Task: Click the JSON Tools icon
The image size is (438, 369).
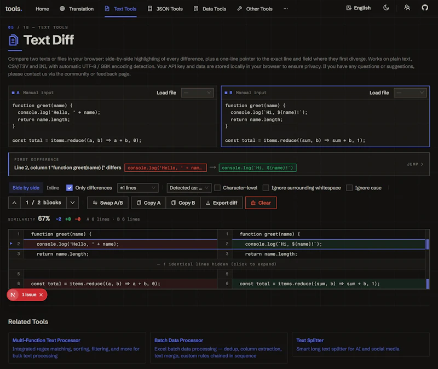Action: pos(150,9)
